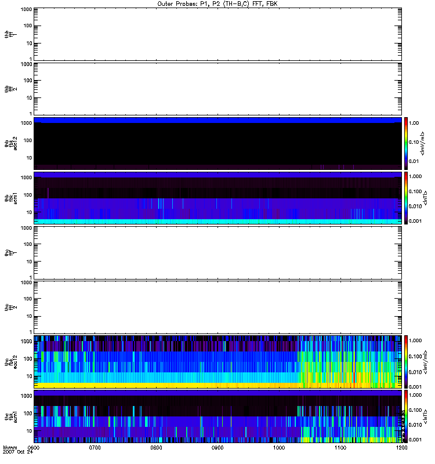435x464 pixels.
Task: Select the 'thc fbk edc12' y-axis label
Action: pyautogui.click(x=10, y=361)
